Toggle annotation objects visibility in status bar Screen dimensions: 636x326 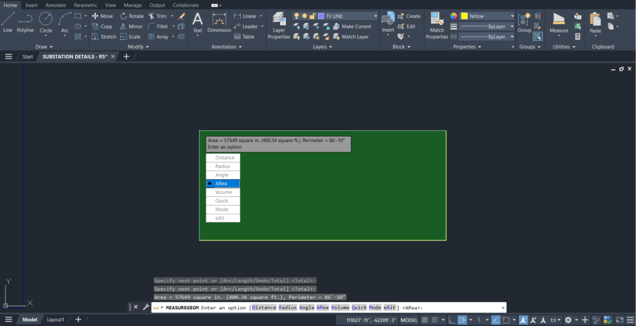[523, 320]
